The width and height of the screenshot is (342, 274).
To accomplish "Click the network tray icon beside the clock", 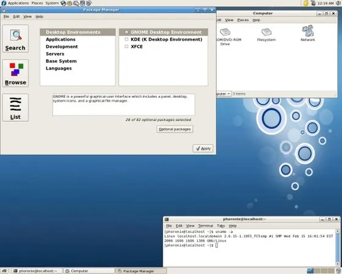I will [313, 3].
